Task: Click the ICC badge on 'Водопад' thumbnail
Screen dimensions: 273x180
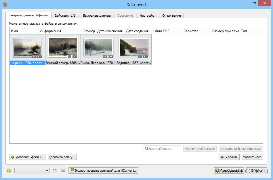Action: click(140, 57)
